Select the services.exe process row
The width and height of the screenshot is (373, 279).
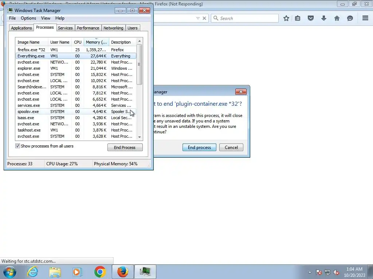pos(76,105)
